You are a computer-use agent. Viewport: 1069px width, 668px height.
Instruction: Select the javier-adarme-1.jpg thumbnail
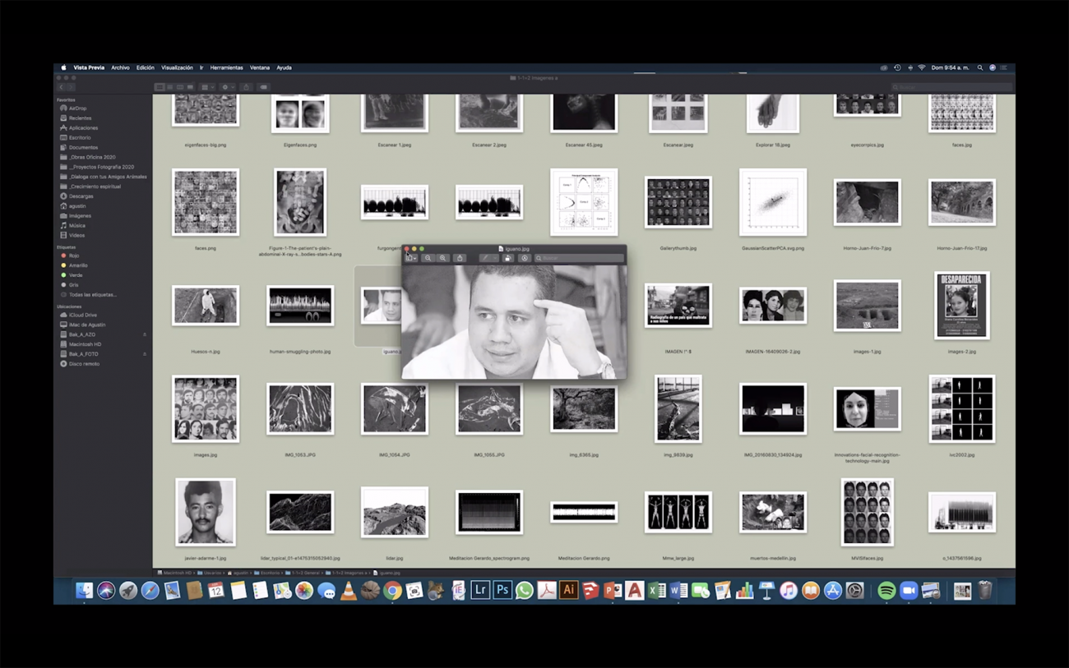[x=206, y=512]
